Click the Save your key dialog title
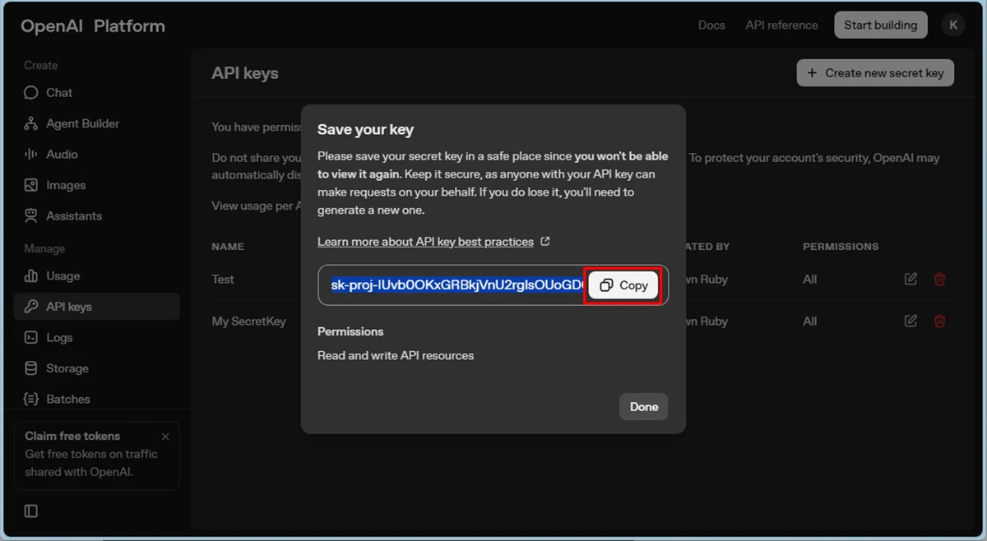 point(365,130)
